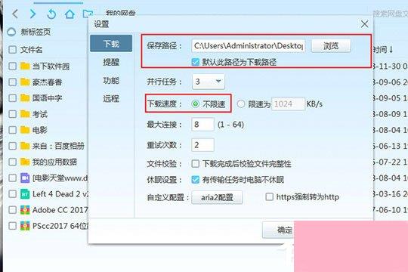Open the 国语中字 folder icon
Image resolution: width=408 pixels, height=272 pixels.
(25, 98)
